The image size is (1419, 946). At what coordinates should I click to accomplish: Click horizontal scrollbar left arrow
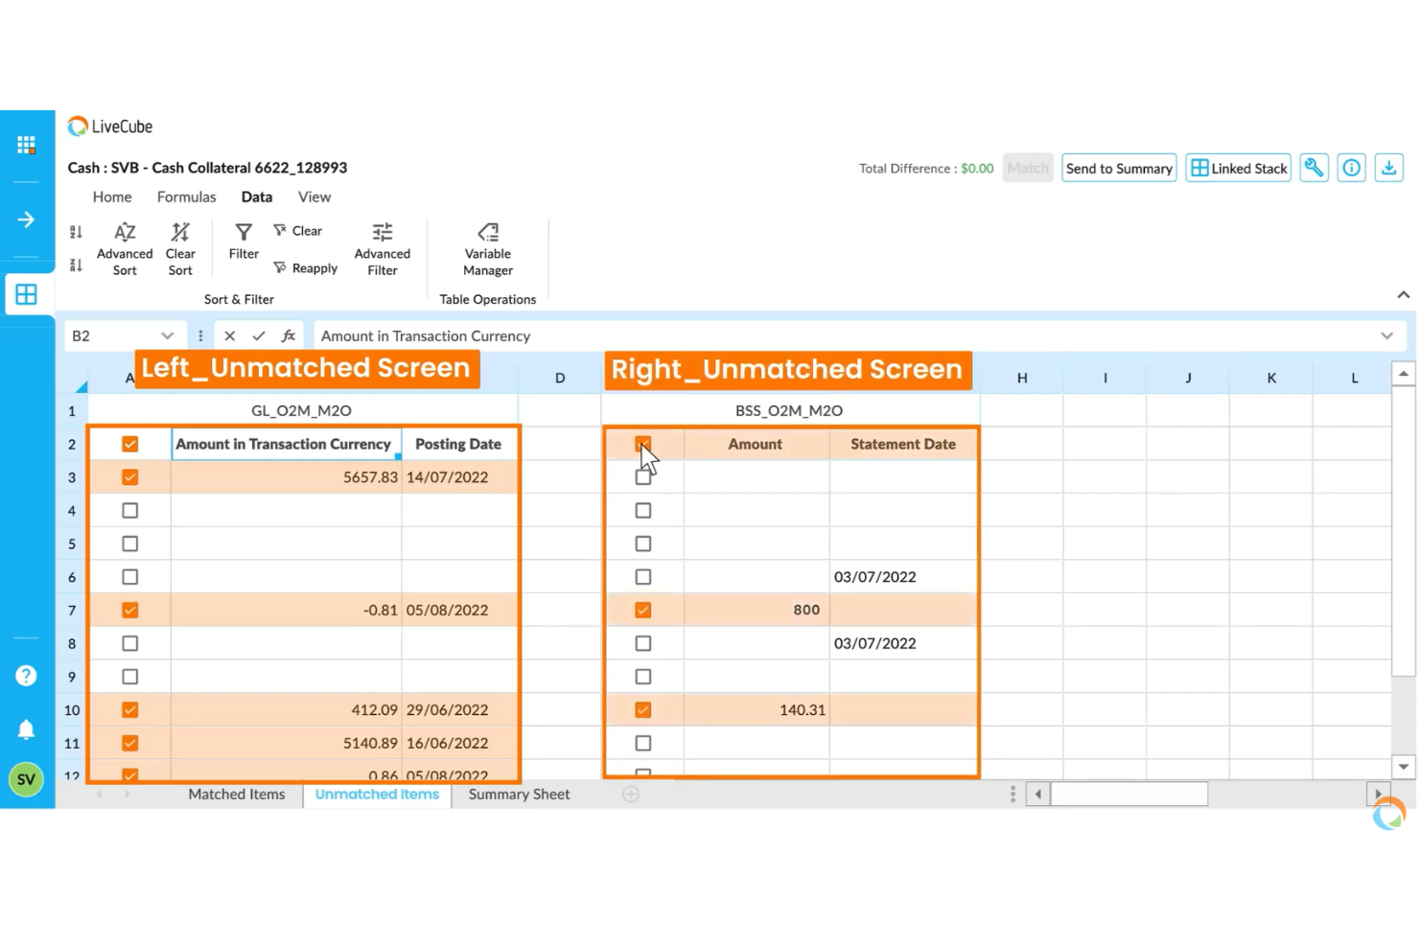1037,794
